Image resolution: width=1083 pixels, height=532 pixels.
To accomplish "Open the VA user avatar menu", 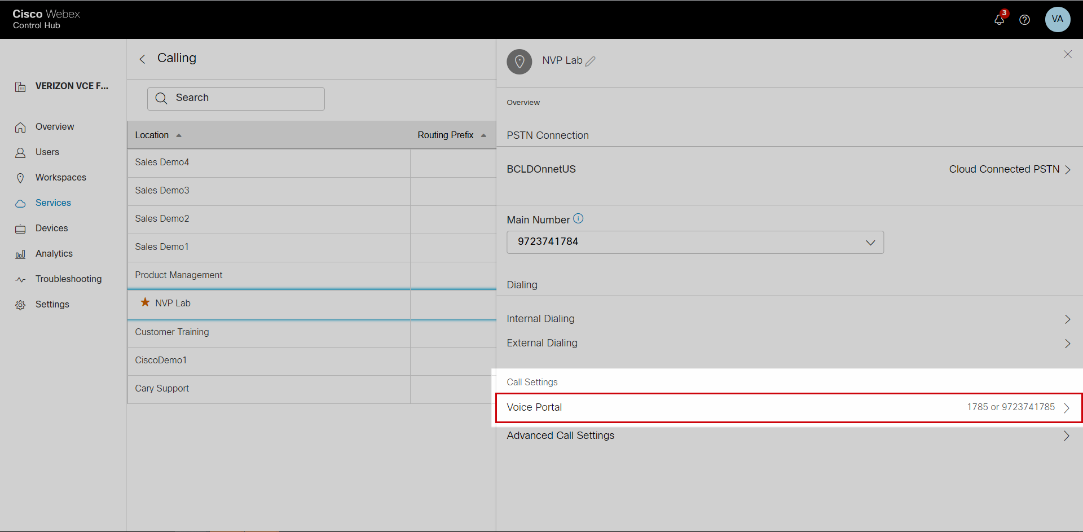I will tap(1057, 19).
